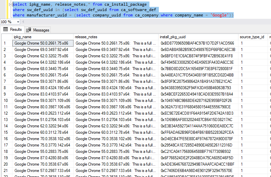The image size is (271, 177).
Task: Click UUID cell 0x7BBD8D2DC5A165489F73E8F67280081F
Action: tap(198, 69)
